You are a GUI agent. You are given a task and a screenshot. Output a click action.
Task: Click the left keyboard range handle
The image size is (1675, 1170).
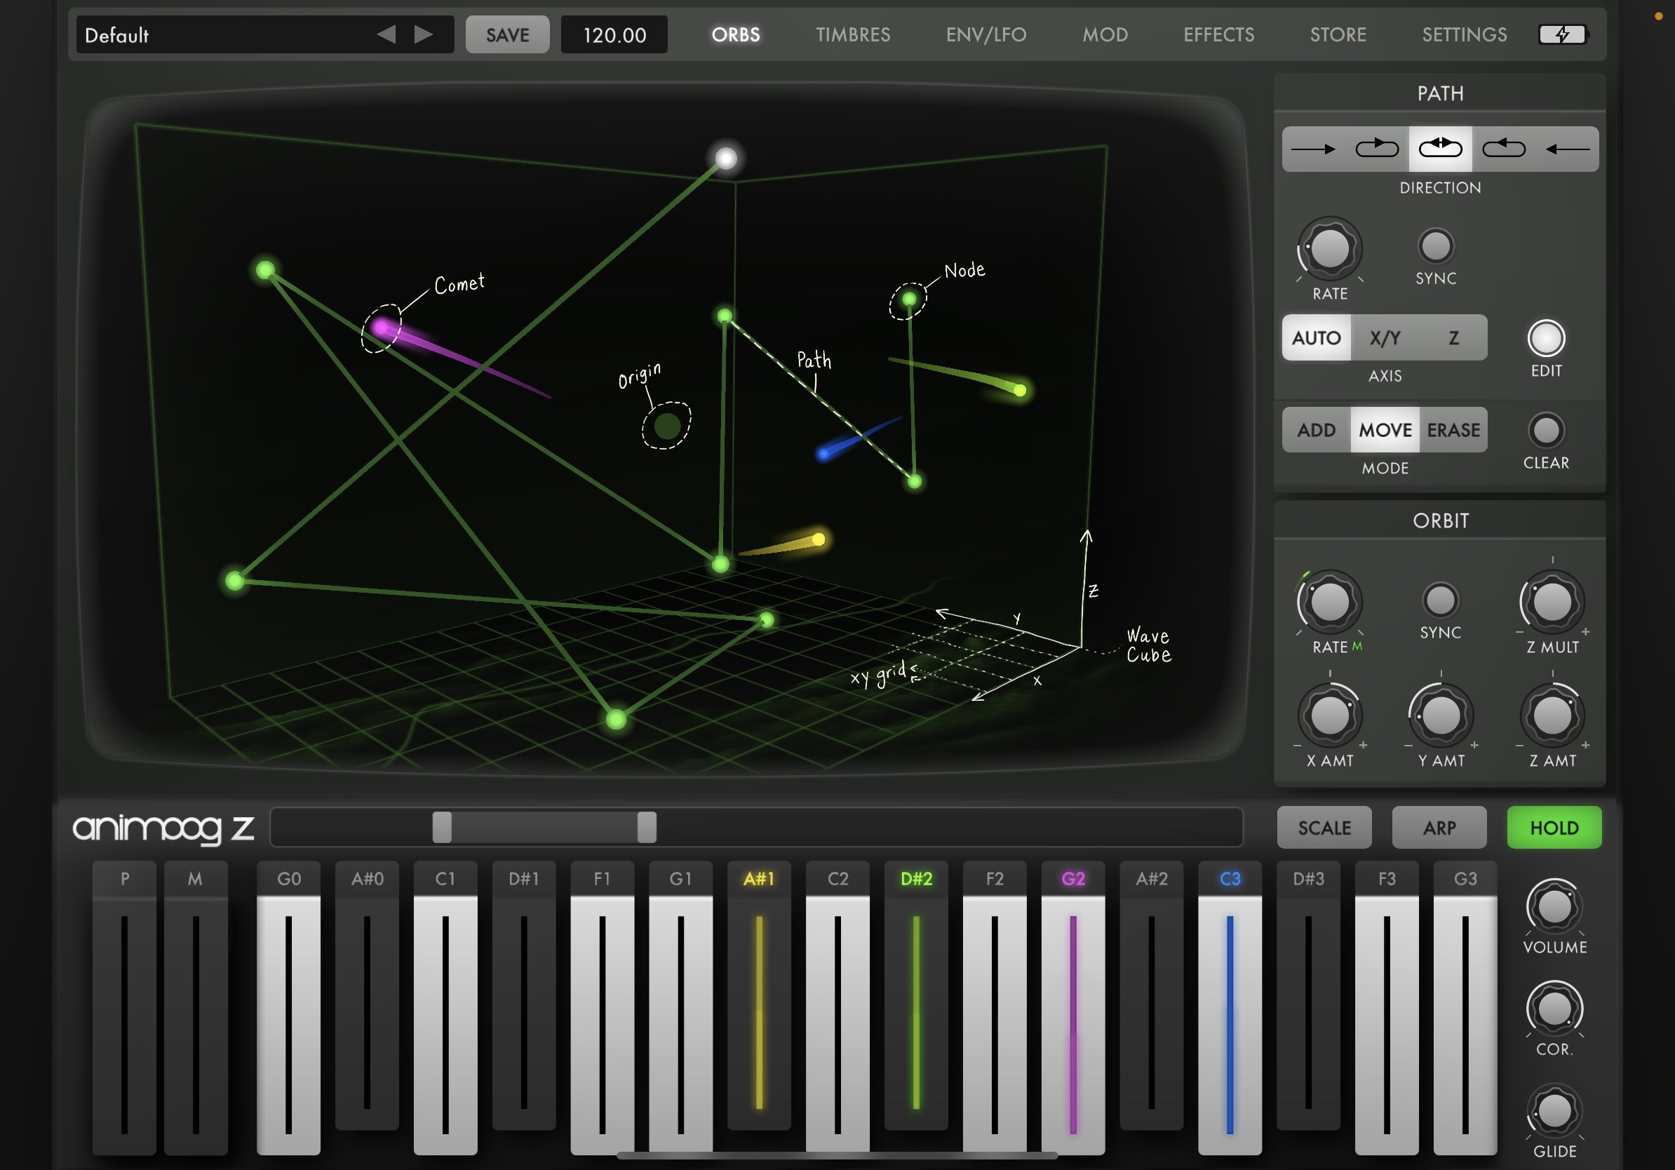(x=441, y=827)
